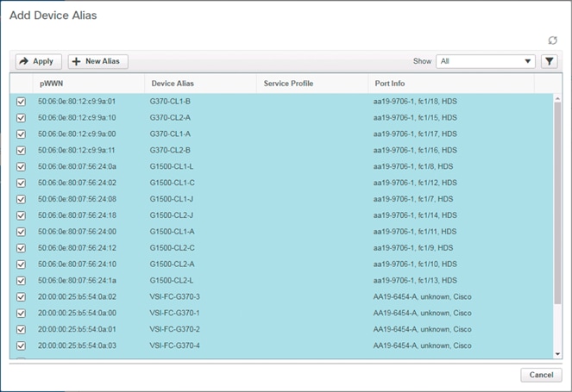This screenshot has height=392, width=572.
Task: Toggle the G1500-CL2-J checkbox
Action: tap(22, 215)
